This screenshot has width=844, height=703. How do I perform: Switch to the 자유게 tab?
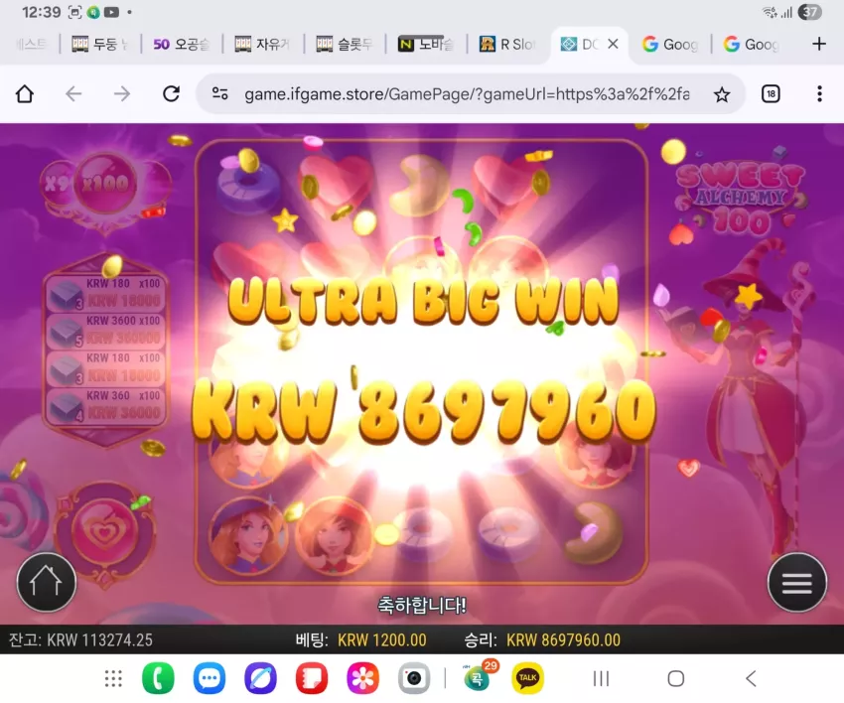tap(263, 44)
